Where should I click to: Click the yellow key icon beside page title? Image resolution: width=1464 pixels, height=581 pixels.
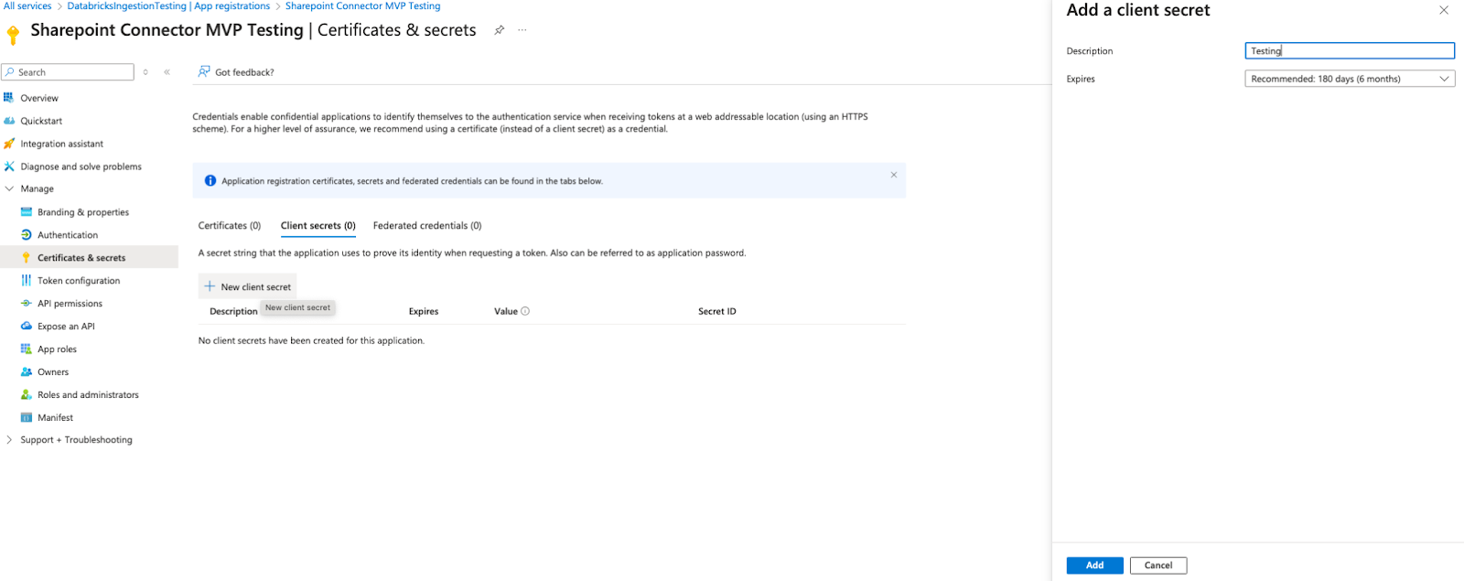(x=13, y=35)
